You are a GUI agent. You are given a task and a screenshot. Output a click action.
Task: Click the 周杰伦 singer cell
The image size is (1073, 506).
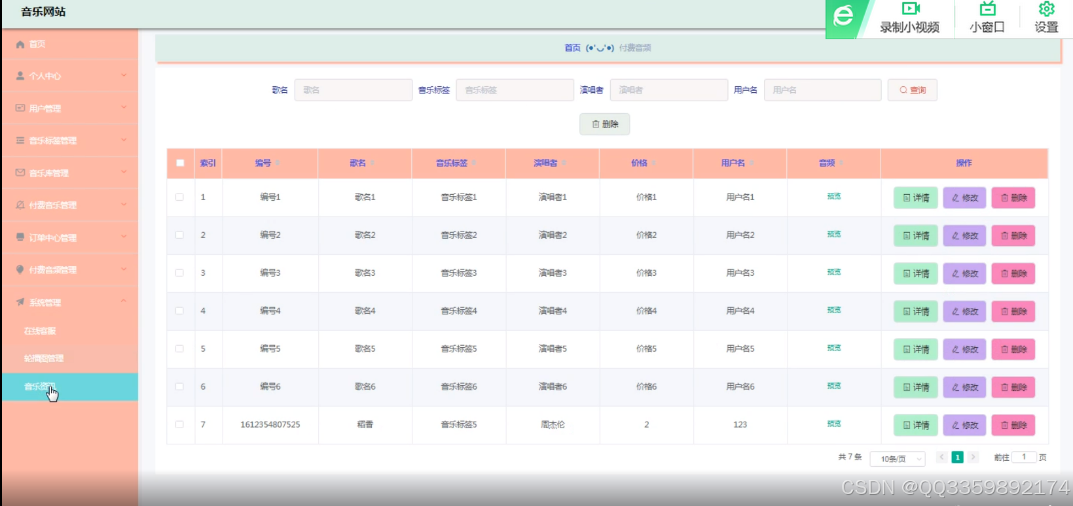pos(553,424)
